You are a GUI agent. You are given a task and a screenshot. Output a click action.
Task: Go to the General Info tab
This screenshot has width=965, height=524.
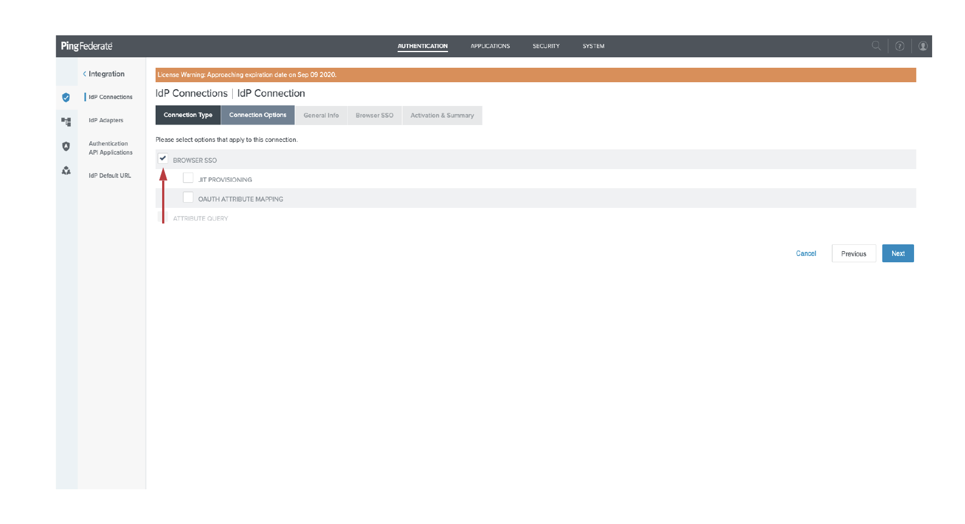pyautogui.click(x=321, y=115)
